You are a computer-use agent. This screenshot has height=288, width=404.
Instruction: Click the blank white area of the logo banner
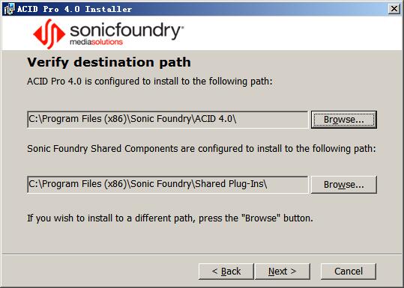pos(291,33)
